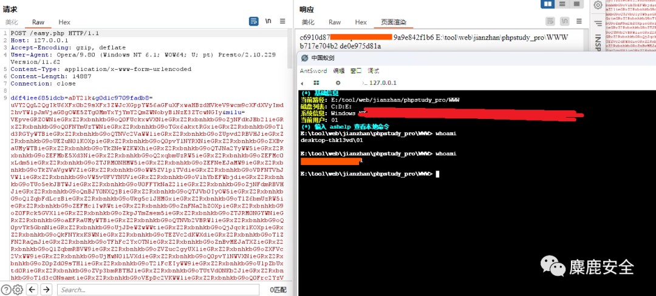Open search settings gear at bottom left
Viewport: 656px width, 296px height.
coord(18,289)
